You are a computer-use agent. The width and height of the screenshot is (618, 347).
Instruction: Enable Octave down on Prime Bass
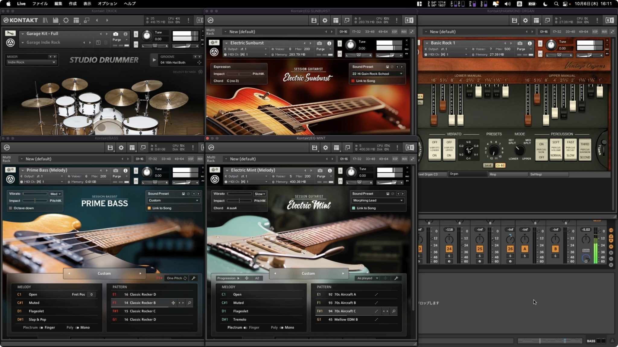point(10,208)
